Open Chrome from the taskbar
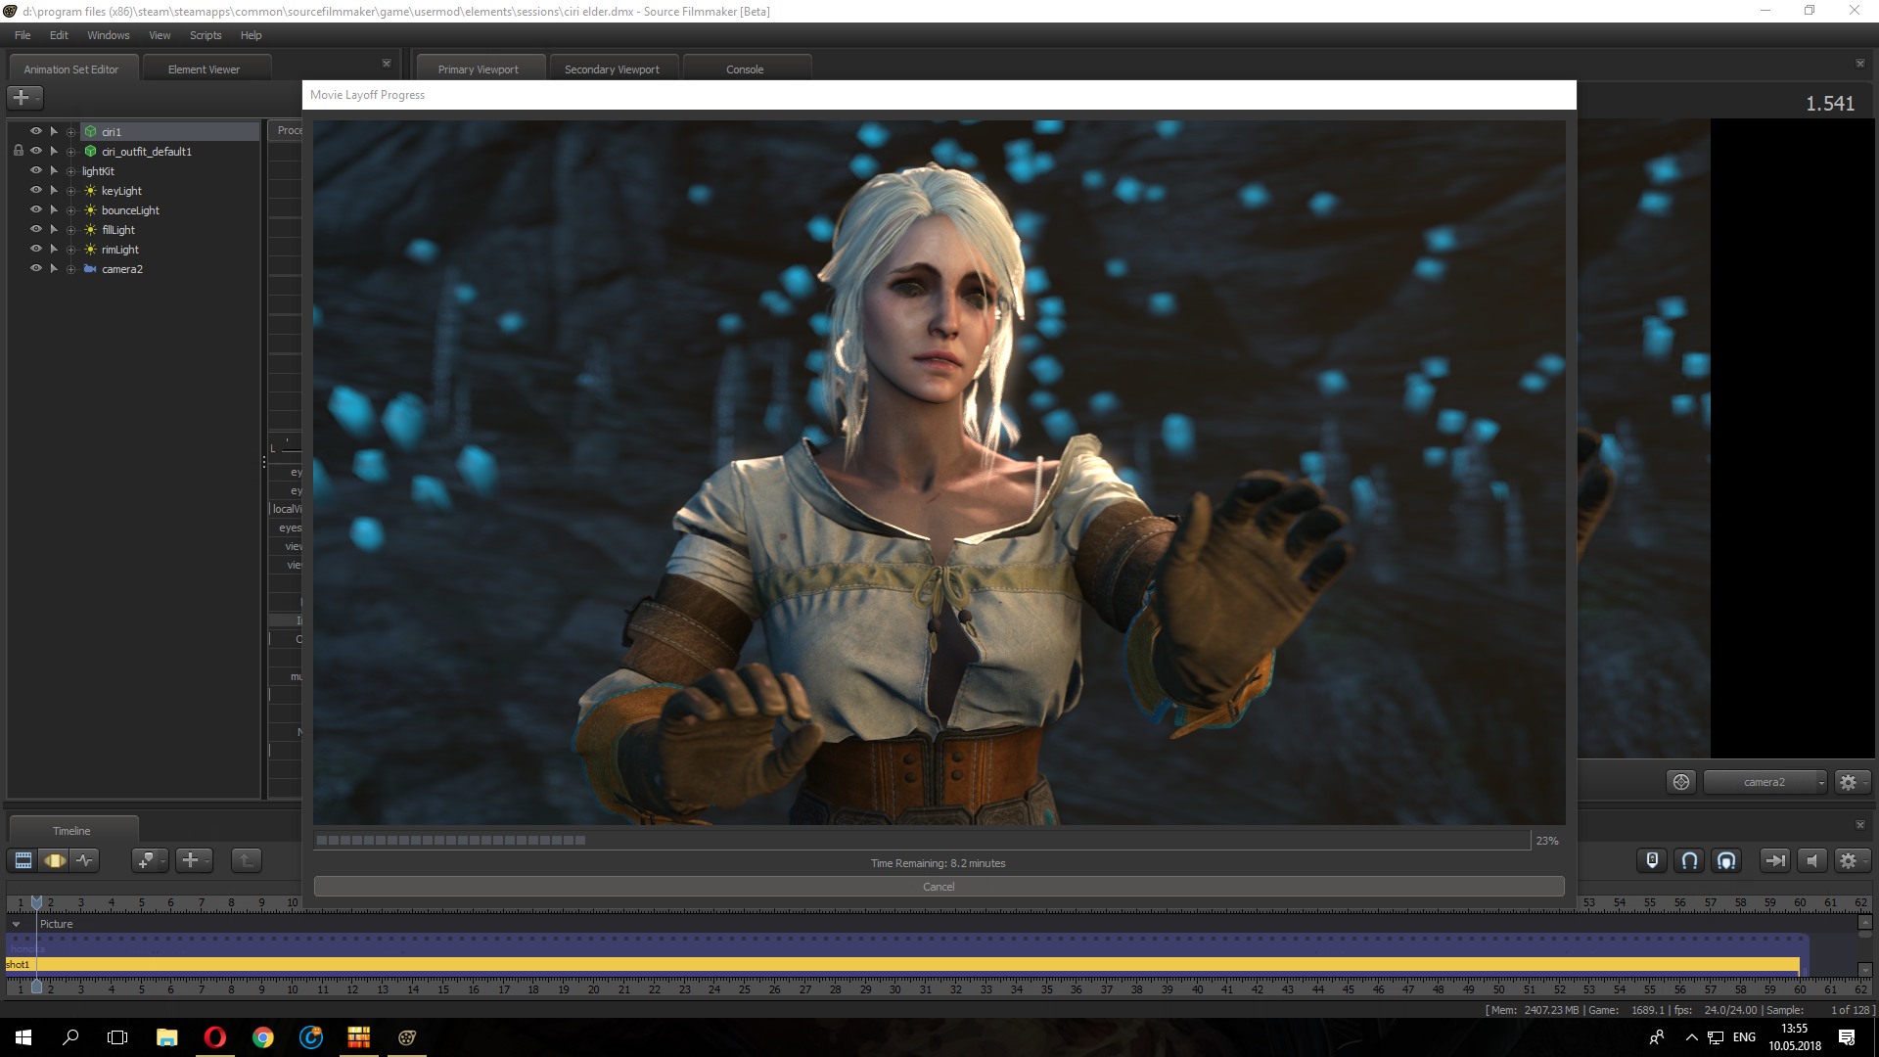This screenshot has height=1057, width=1879. [263, 1037]
